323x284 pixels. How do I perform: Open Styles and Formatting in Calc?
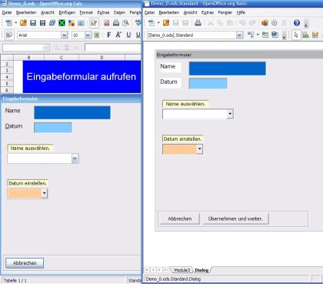click(9, 35)
